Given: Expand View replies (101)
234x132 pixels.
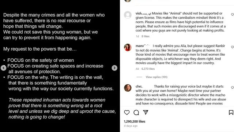Looking at the screenshot, I should tap(156, 77).
